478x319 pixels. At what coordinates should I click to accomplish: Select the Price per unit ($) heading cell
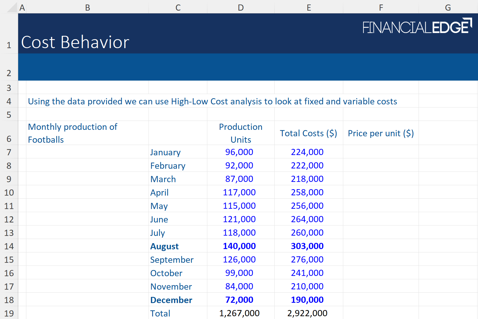tap(381, 133)
